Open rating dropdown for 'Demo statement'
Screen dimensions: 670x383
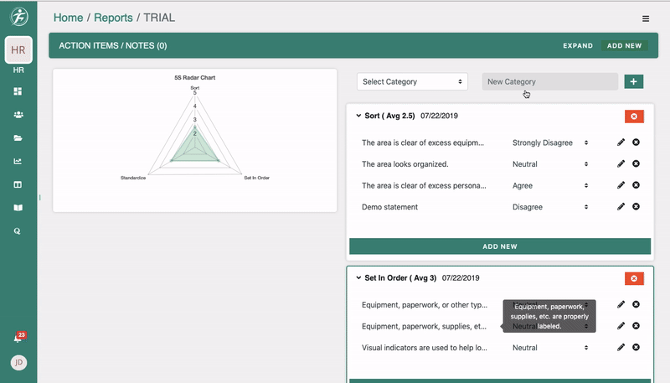tap(551, 207)
